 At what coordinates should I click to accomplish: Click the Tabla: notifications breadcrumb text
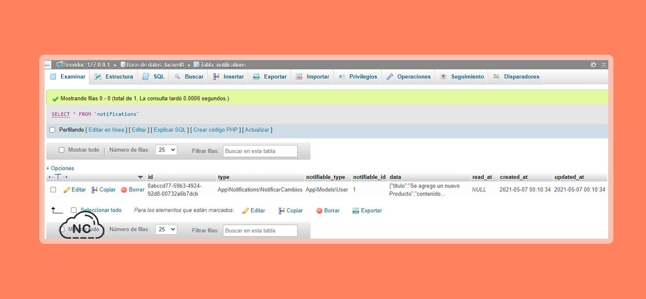223,65
